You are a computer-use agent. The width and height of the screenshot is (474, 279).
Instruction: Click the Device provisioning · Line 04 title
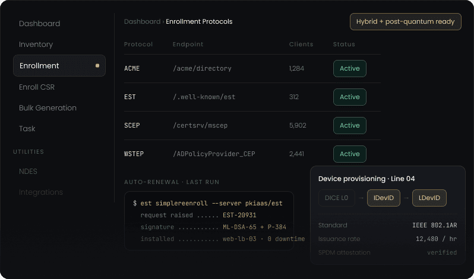coord(366,179)
